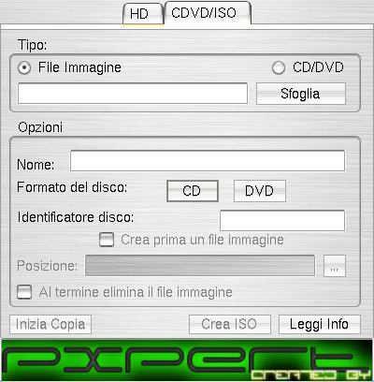Viewport: 374px width, 382px height.
Task: Click the Sfoglia browse button
Action: (301, 94)
